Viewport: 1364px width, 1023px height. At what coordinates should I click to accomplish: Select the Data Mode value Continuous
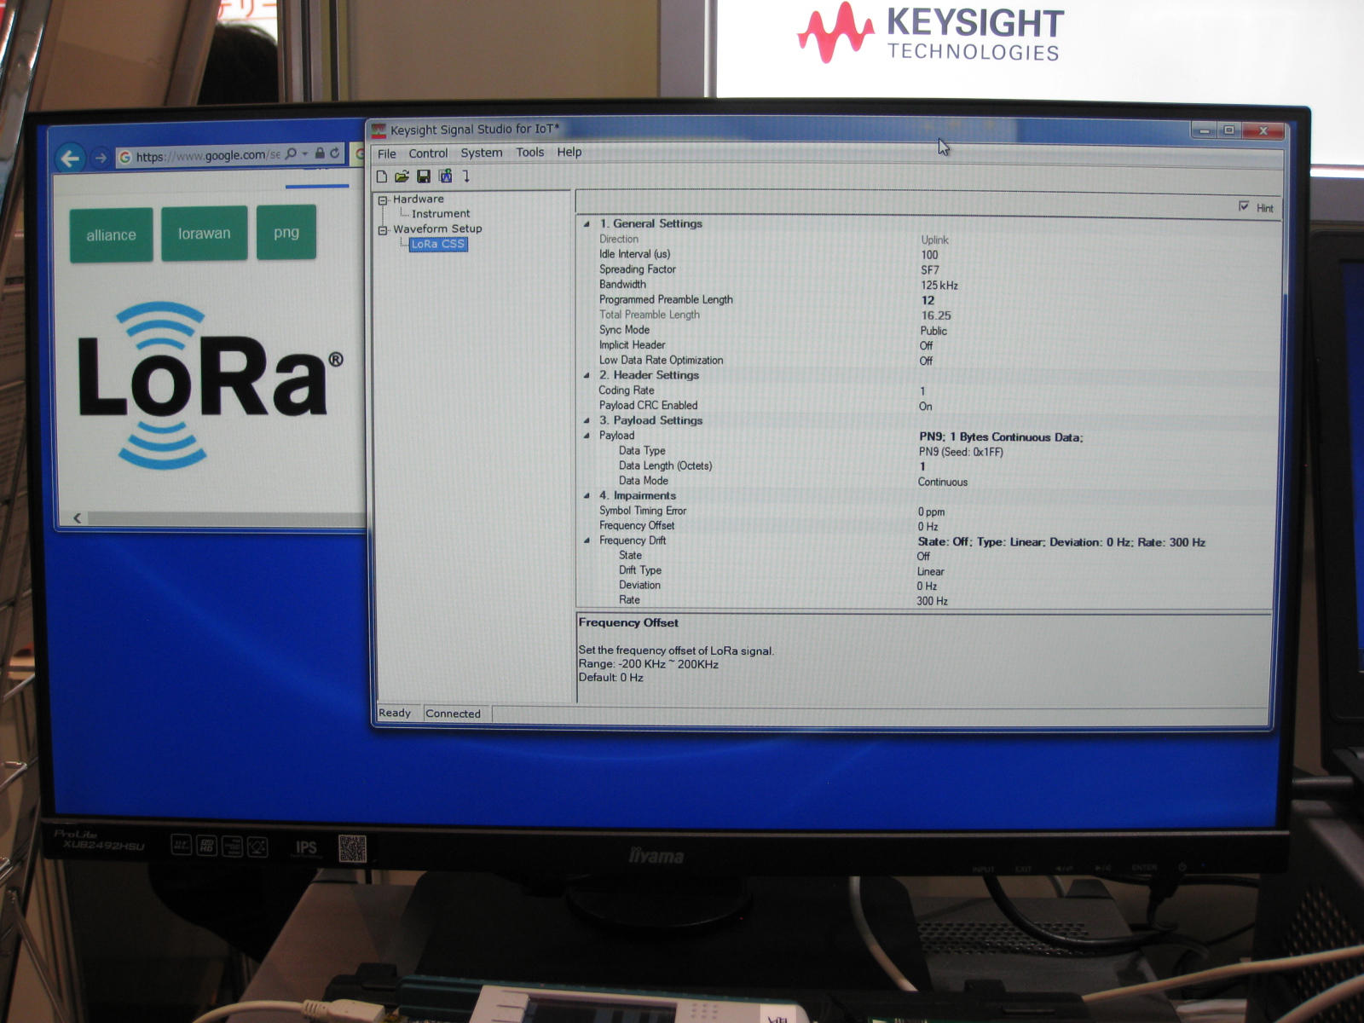click(943, 483)
